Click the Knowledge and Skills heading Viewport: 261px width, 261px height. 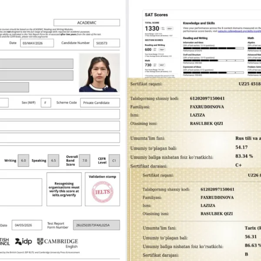[199, 23]
